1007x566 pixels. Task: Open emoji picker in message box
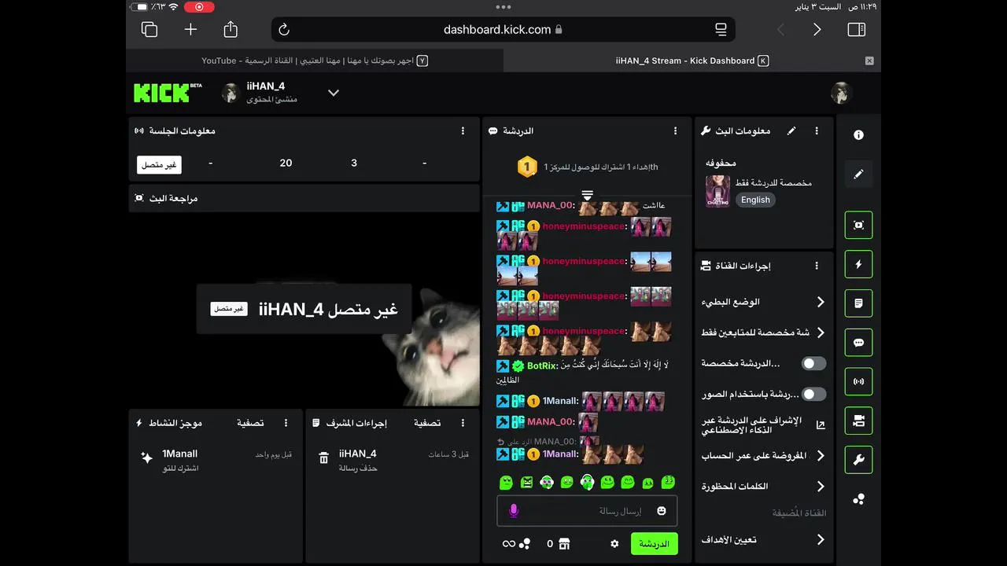[x=662, y=511]
